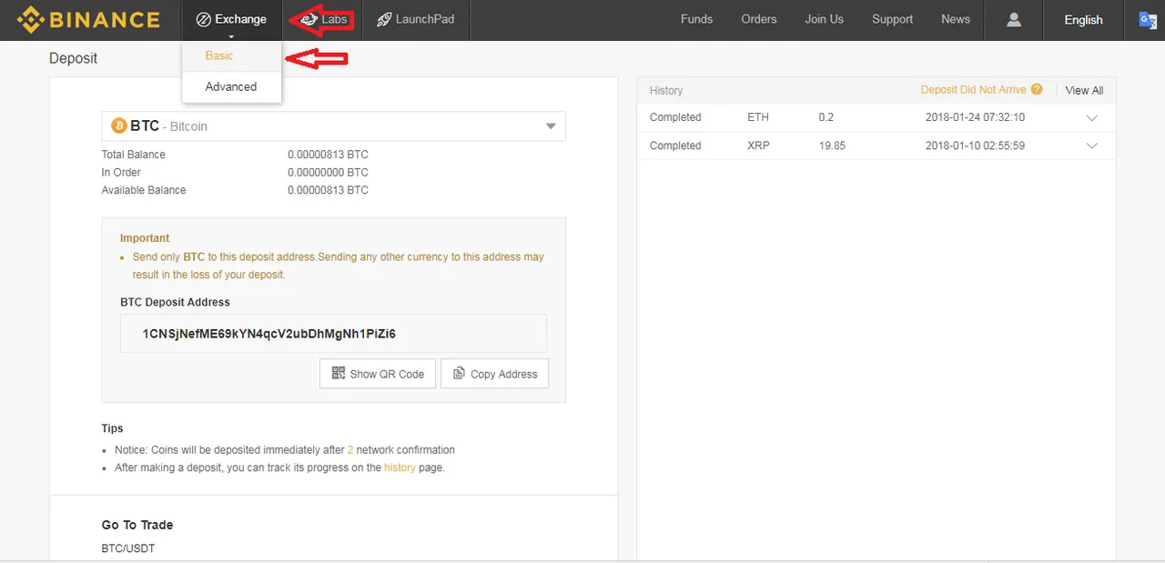This screenshot has width=1165, height=563.
Task: Open the Orders menu
Action: coord(759,19)
